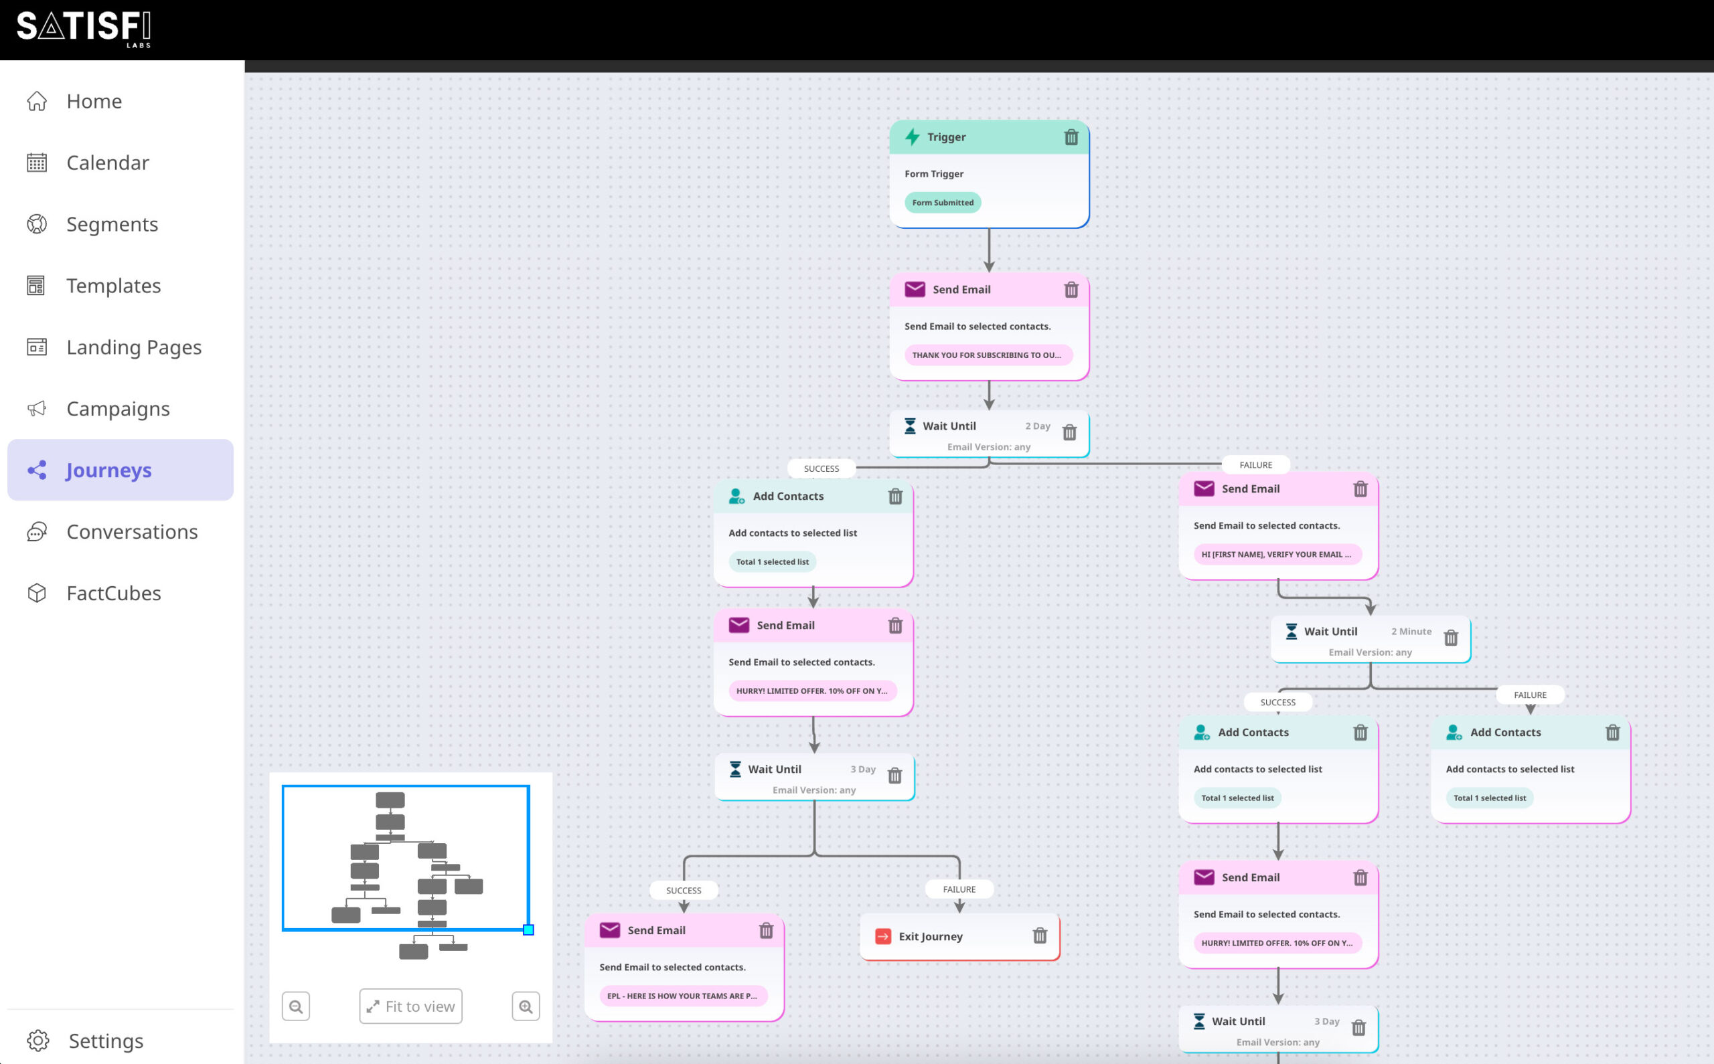Image resolution: width=1714 pixels, height=1064 pixels.
Task: Click the Fit to view button
Action: [410, 1006]
